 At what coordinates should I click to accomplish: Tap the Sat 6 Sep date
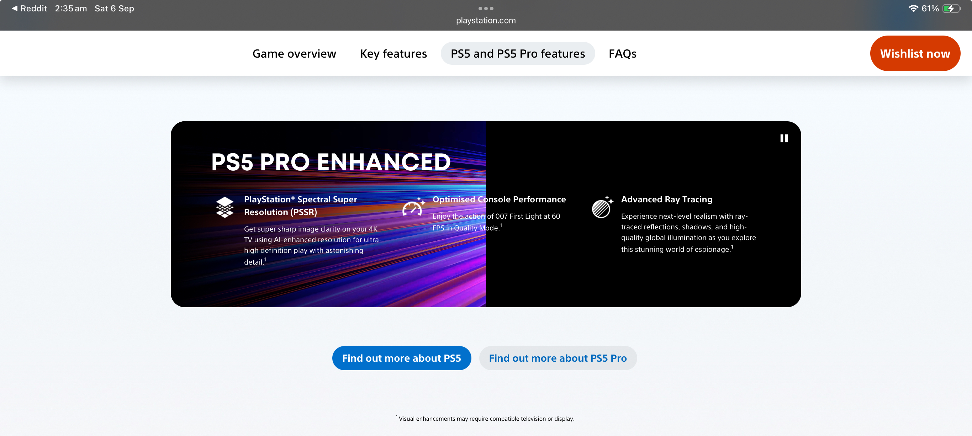click(114, 8)
